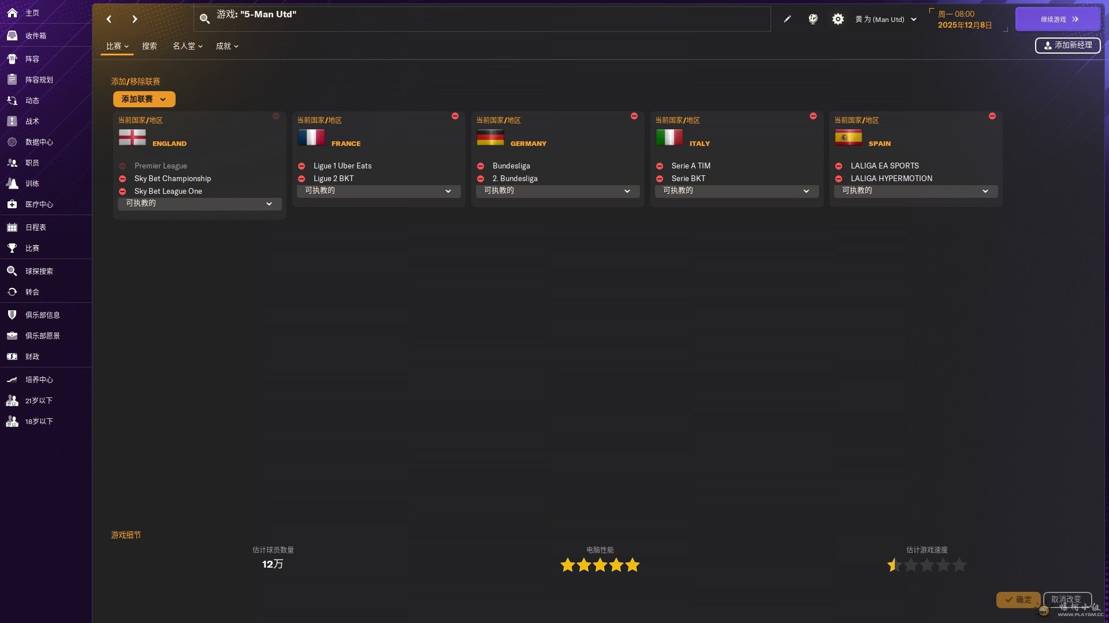Expand Germany 可执教的 dropdown
This screenshot has width=1109, height=623.
pyautogui.click(x=558, y=191)
